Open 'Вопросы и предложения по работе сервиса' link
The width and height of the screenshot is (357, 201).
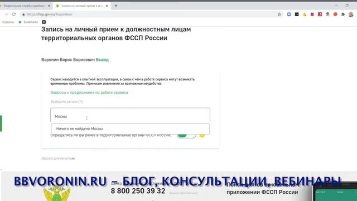pos(89,93)
